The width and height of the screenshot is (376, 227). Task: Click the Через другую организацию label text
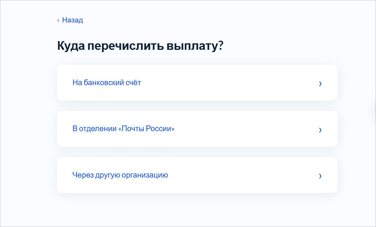[120, 175]
